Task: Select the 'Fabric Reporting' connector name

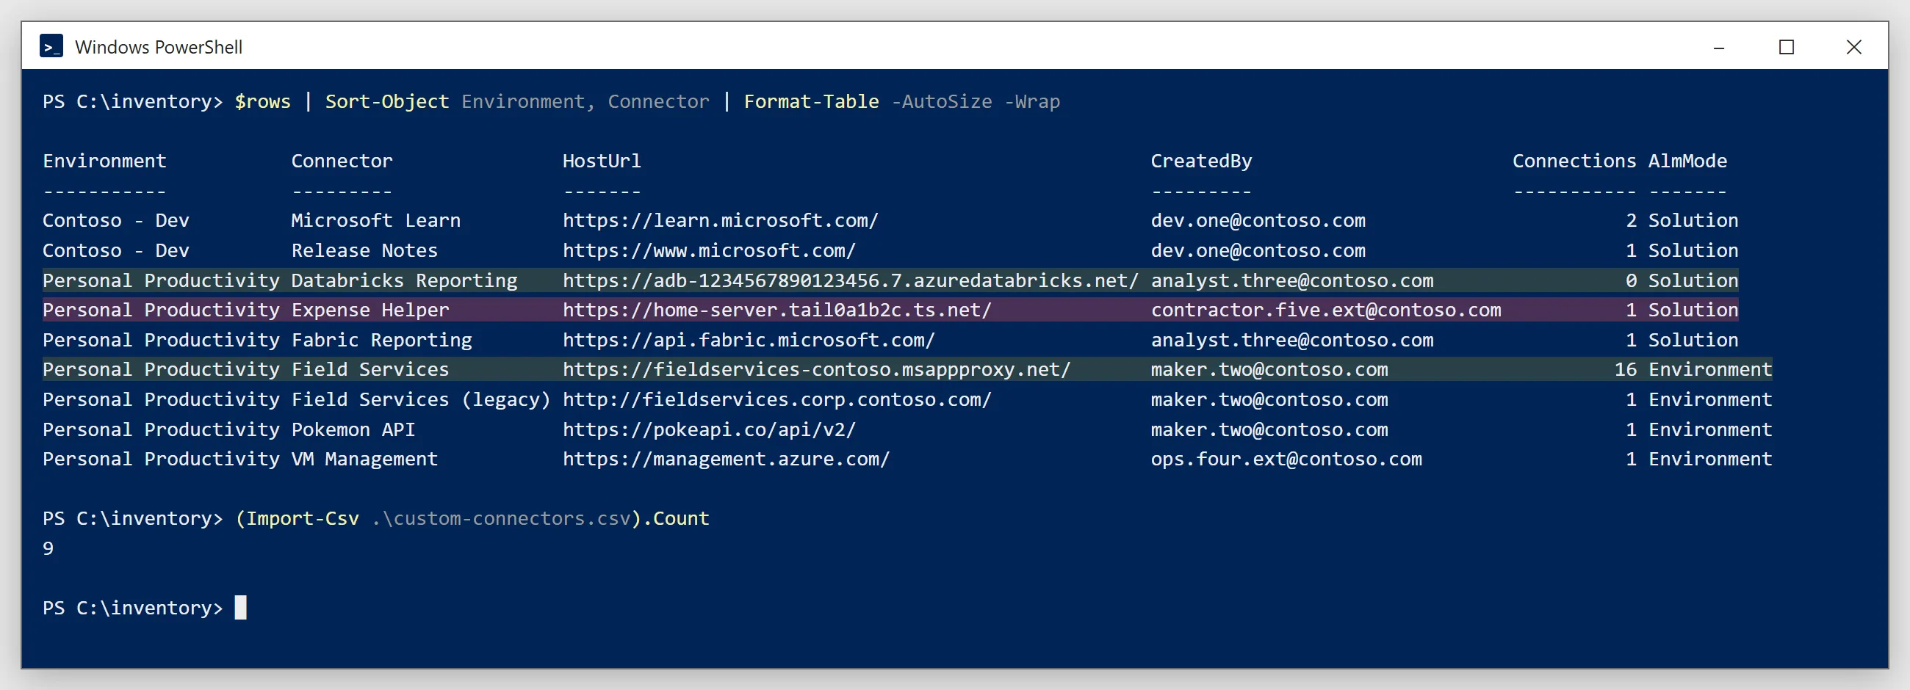Action: pyautogui.click(x=381, y=340)
